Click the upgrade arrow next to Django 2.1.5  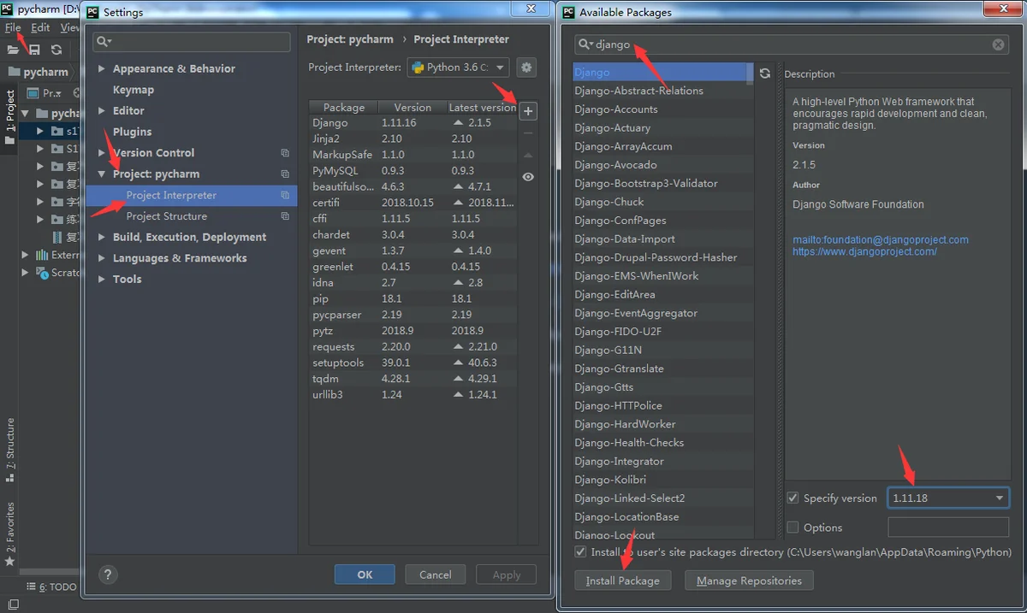click(x=458, y=123)
